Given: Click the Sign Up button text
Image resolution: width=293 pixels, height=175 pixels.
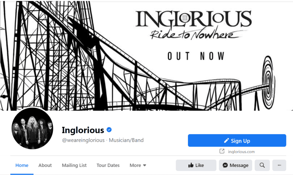Looking at the screenshot, I should click(x=240, y=141).
